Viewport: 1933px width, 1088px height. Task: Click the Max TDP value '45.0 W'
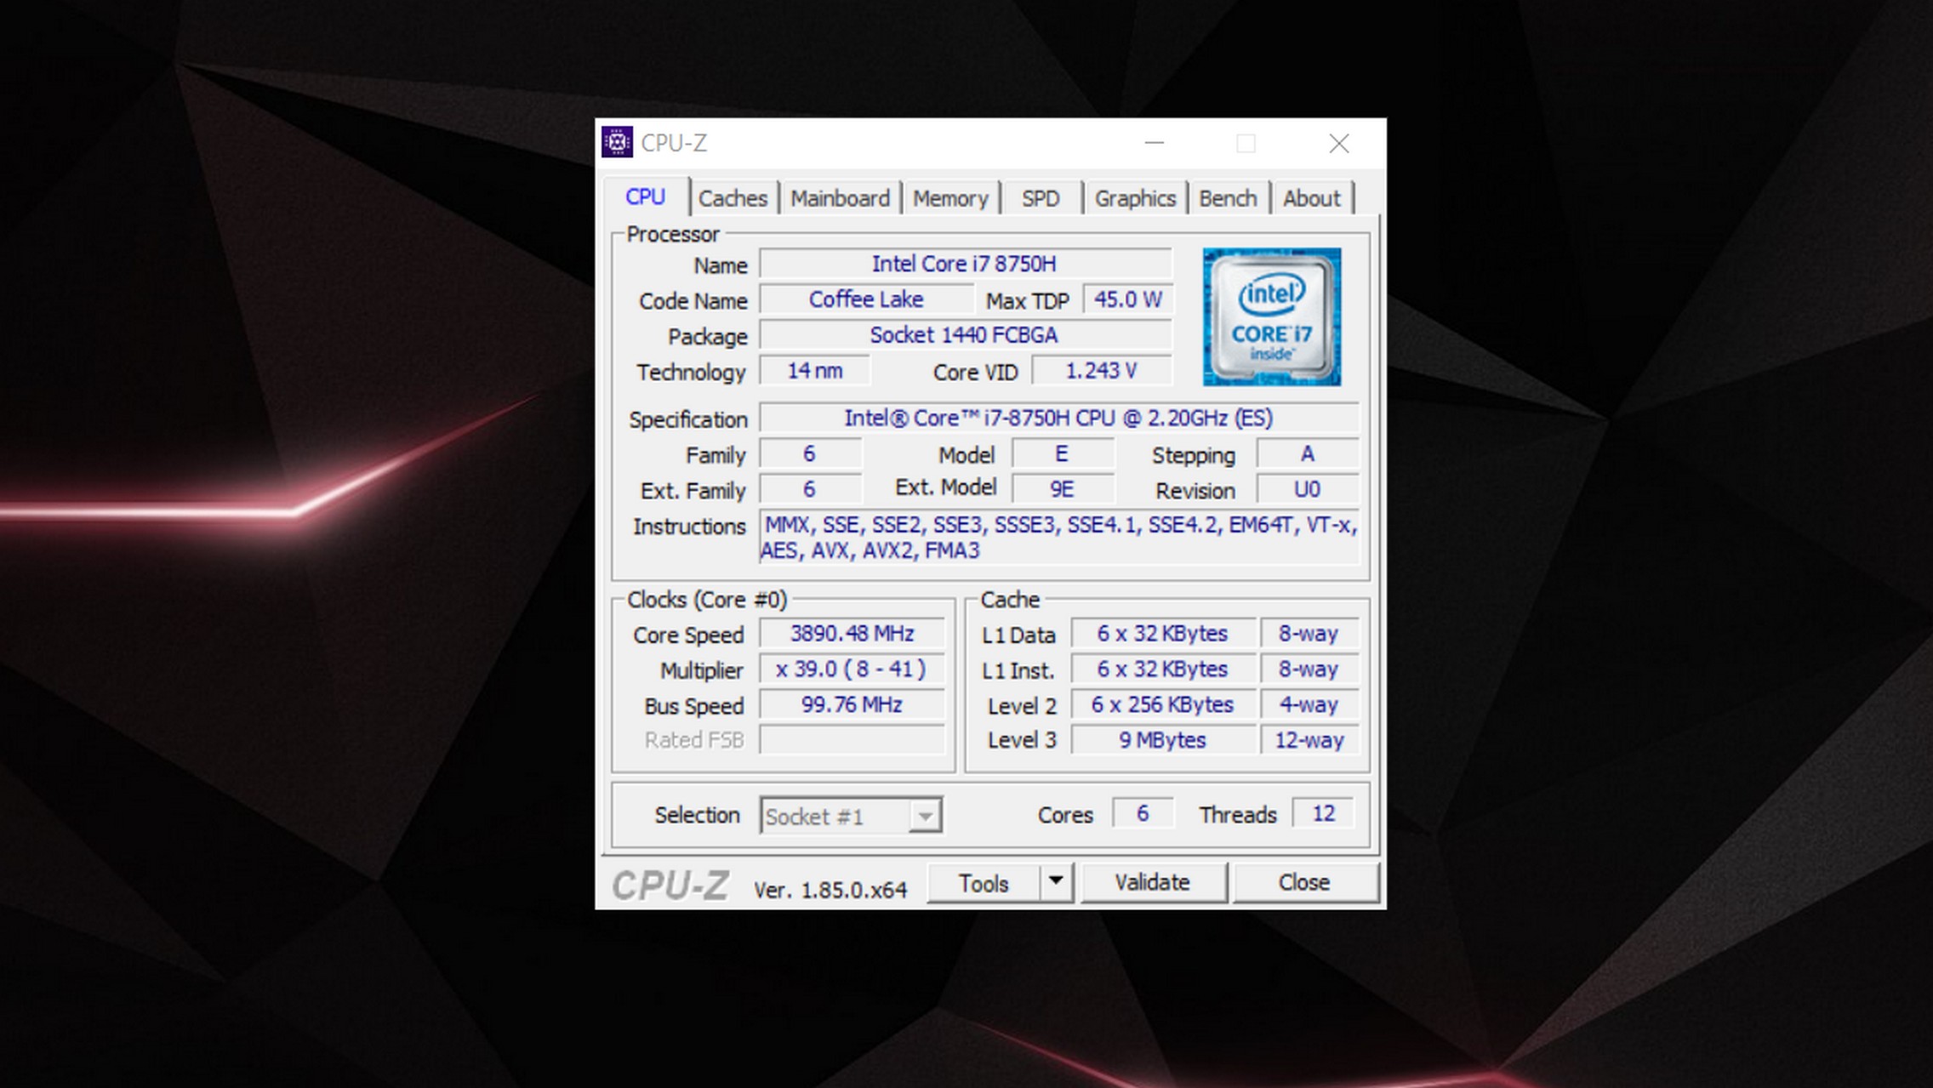pos(1127,299)
